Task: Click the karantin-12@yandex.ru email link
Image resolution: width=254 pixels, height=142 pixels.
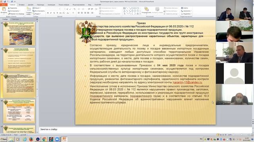Action: click(x=188, y=82)
